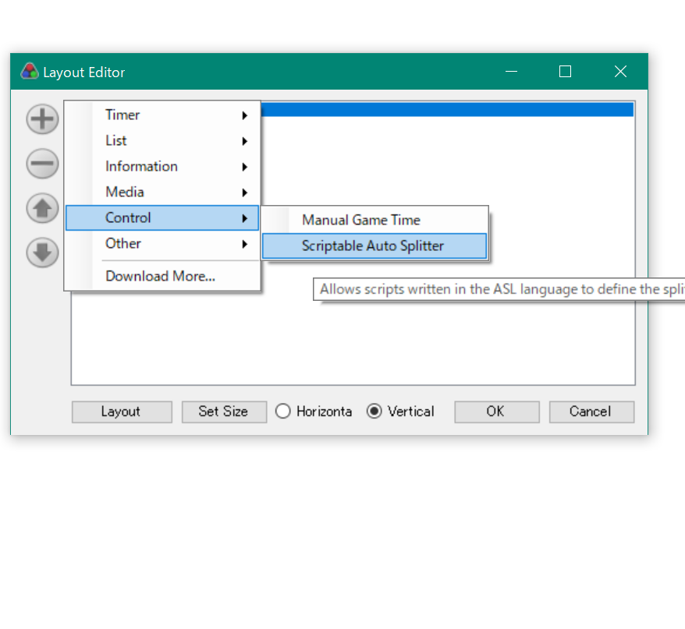
Task: Click the LiveSplit icon in title bar
Action: 30,72
